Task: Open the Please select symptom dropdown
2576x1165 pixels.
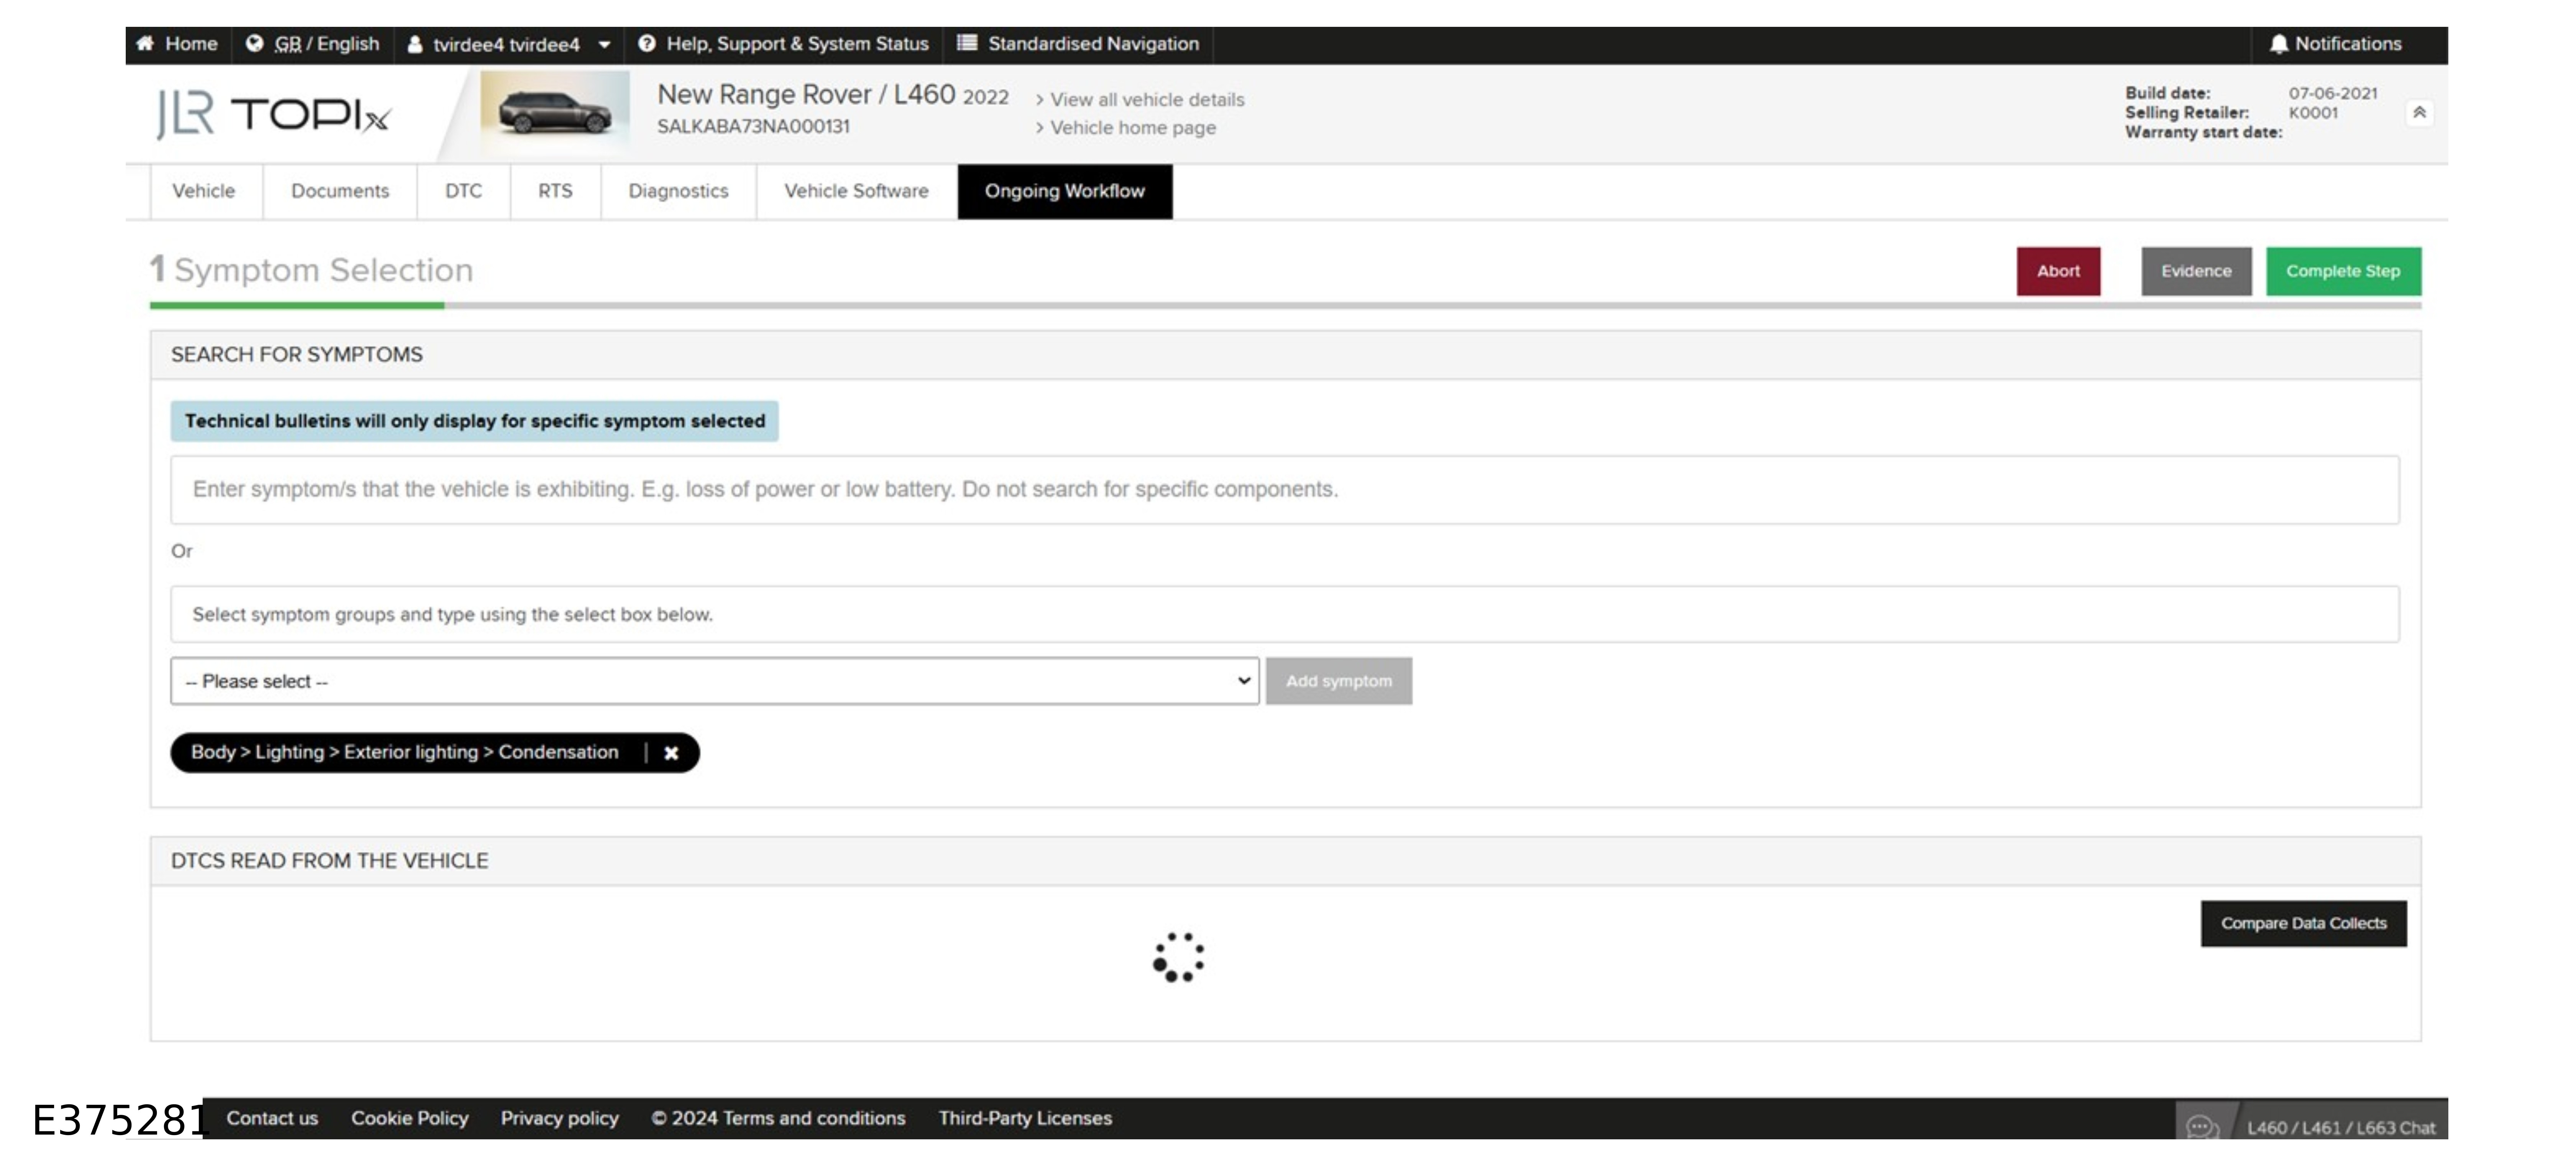Action: pos(714,681)
